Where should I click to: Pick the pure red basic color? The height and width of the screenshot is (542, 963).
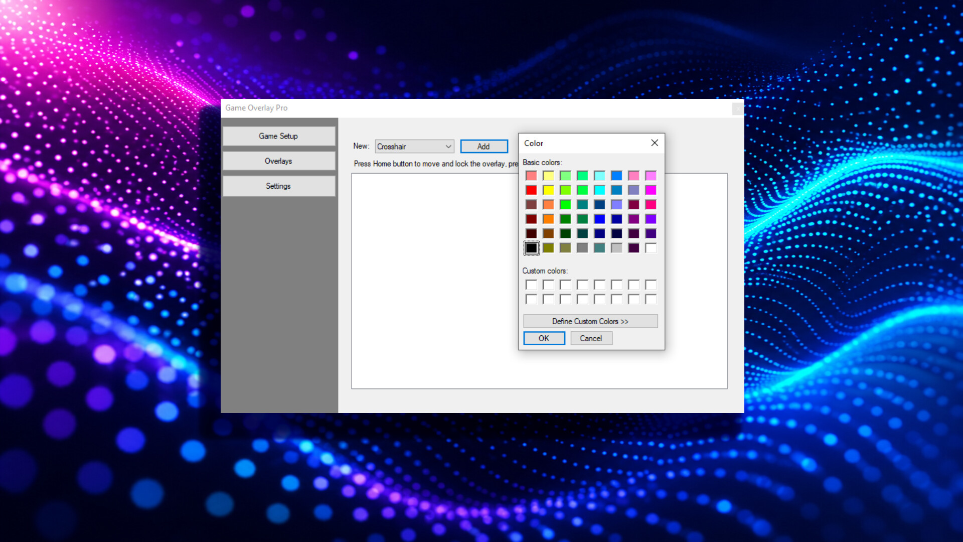coord(531,190)
